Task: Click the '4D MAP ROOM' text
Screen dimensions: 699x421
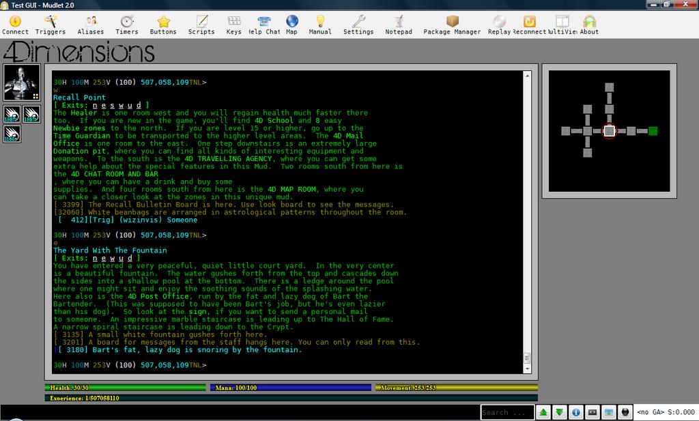Action: (x=292, y=189)
